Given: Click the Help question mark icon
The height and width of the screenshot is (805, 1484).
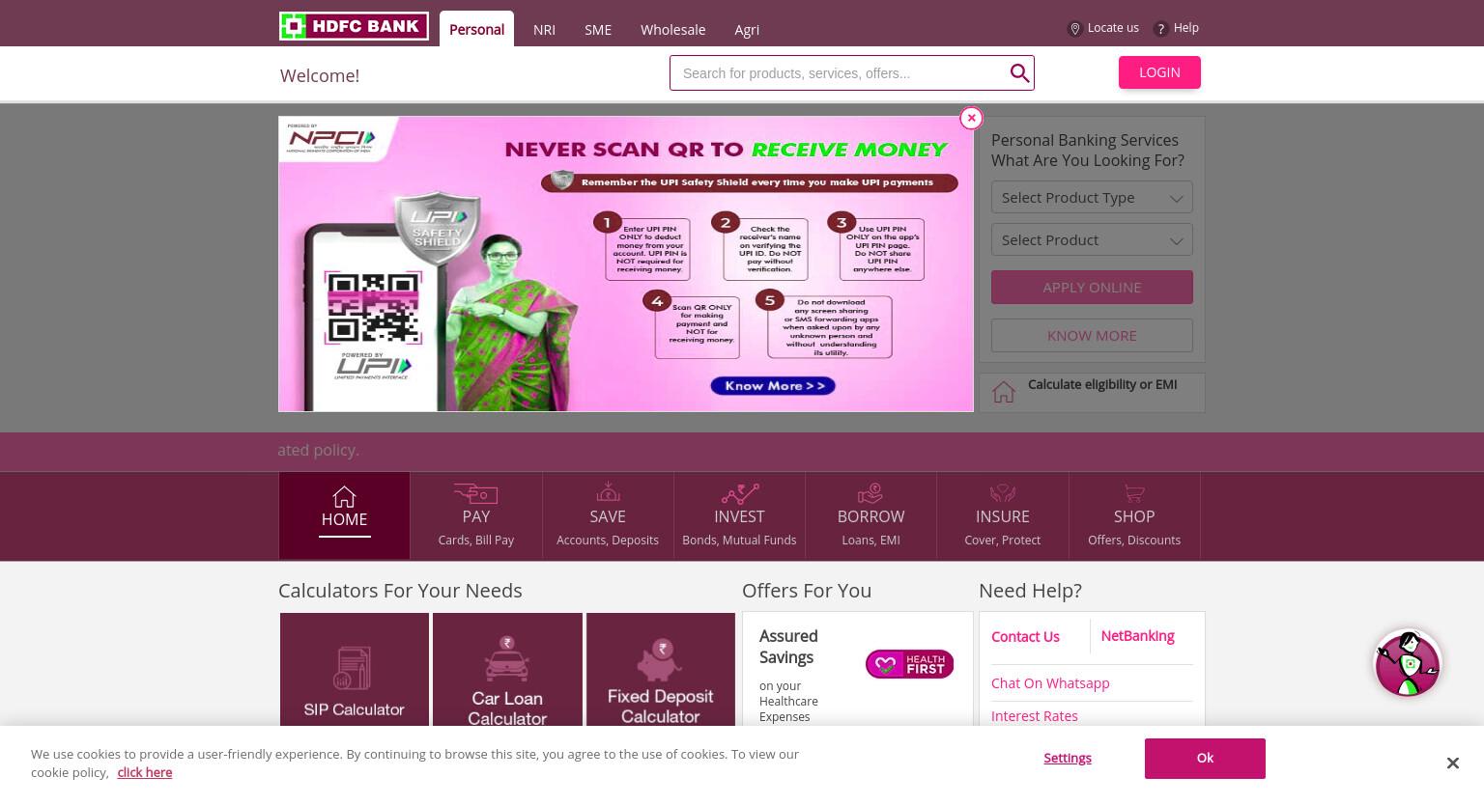Looking at the screenshot, I should [x=1161, y=29].
